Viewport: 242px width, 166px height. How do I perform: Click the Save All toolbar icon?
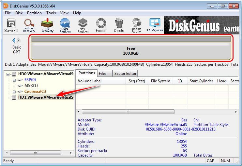coord(11,25)
